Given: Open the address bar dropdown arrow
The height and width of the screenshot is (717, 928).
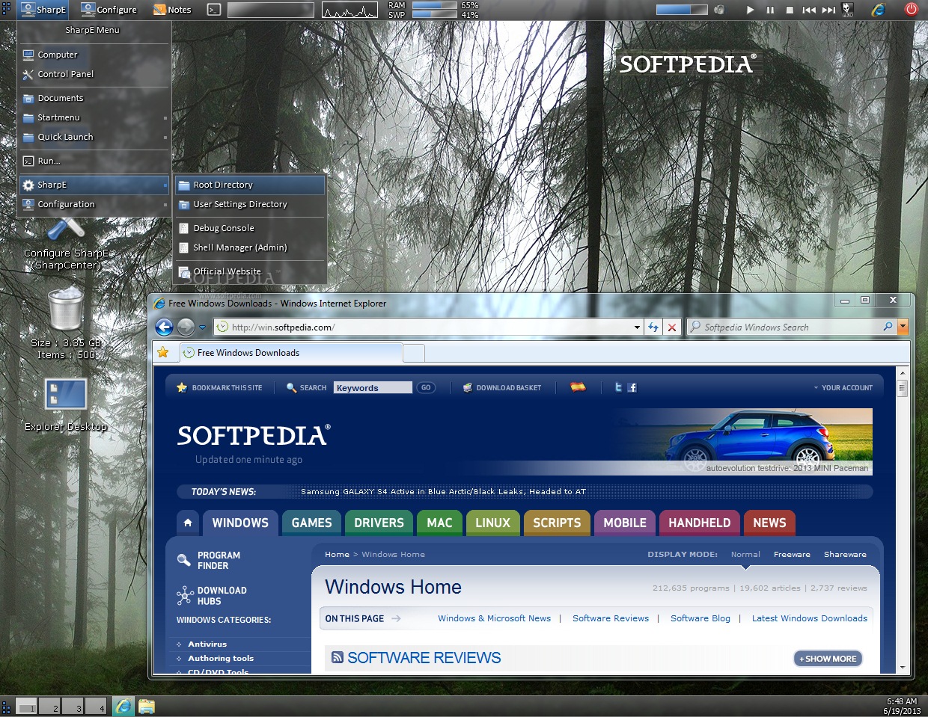Looking at the screenshot, I should pyautogui.click(x=637, y=327).
